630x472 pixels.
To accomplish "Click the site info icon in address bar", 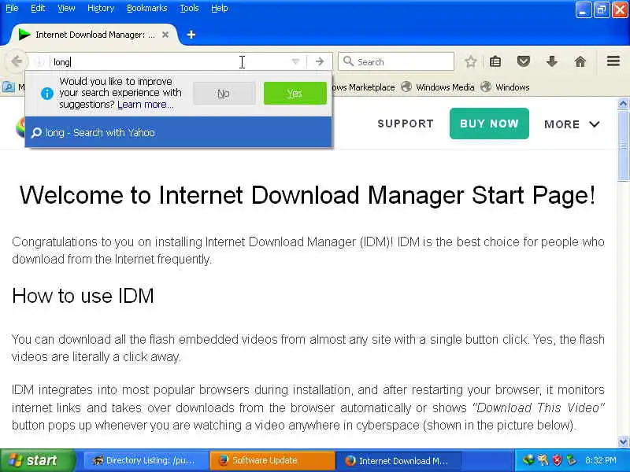I will (39, 62).
